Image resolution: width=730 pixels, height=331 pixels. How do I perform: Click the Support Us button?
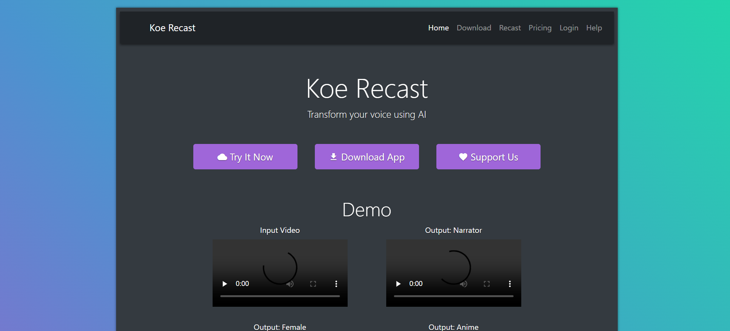(x=488, y=157)
